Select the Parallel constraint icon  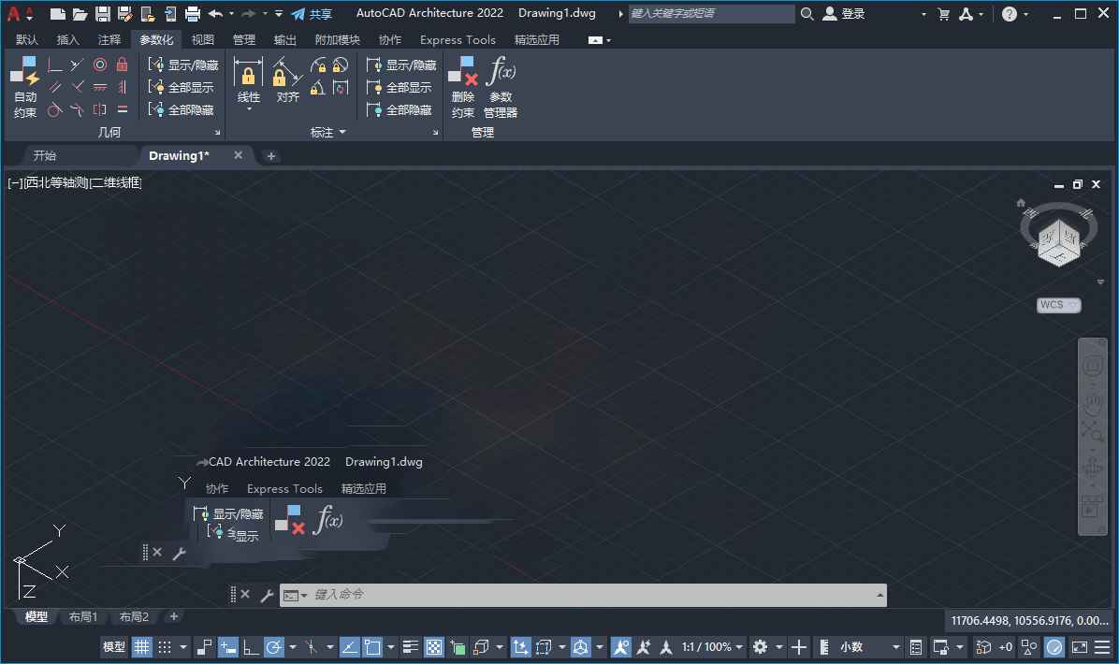point(54,87)
